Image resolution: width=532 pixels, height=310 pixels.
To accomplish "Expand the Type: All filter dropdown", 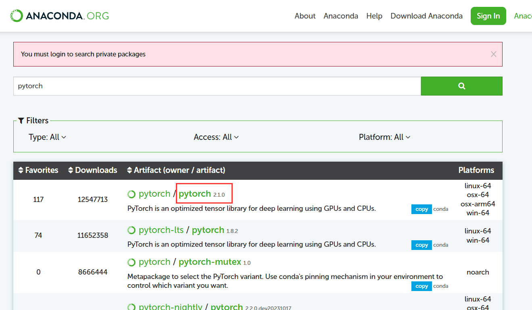I will point(47,137).
